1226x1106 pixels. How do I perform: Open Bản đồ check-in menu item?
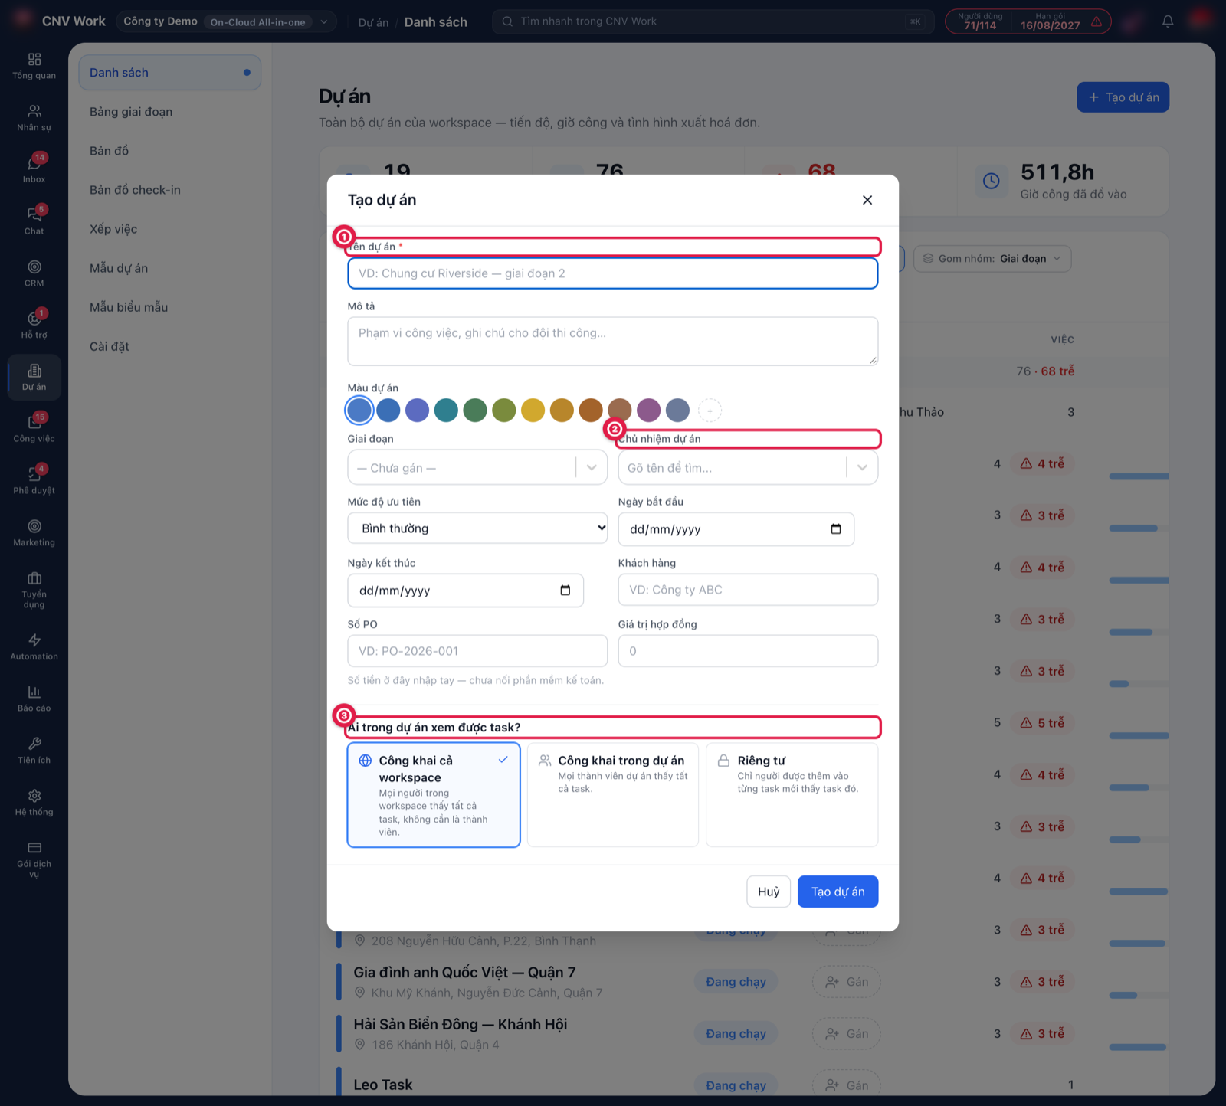(x=135, y=190)
